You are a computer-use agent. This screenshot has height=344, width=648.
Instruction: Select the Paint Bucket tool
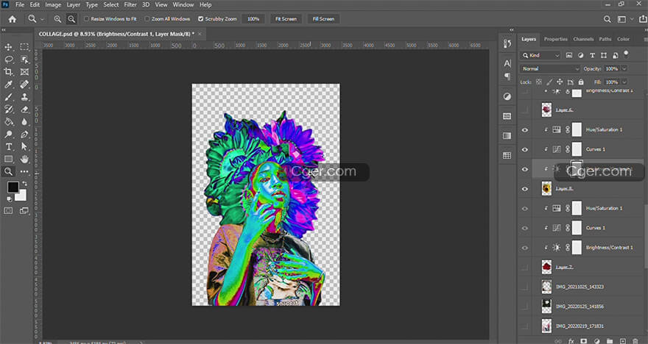(8, 122)
